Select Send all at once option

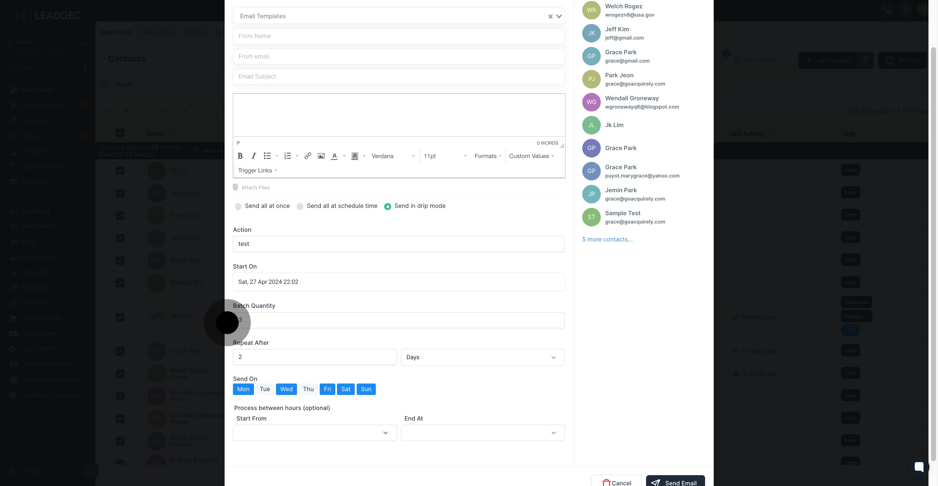tap(238, 207)
